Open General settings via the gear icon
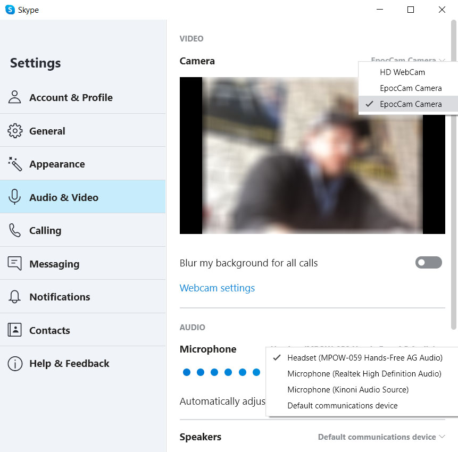Viewport: 458px width, 452px height. (14, 131)
